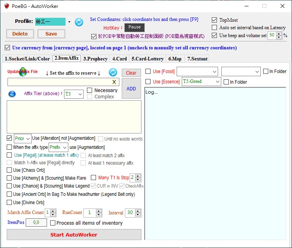The width and height of the screenshot is (292, 248).
Task: Click the refresh icon beside Set the affix to reserve
Action: 113,72
